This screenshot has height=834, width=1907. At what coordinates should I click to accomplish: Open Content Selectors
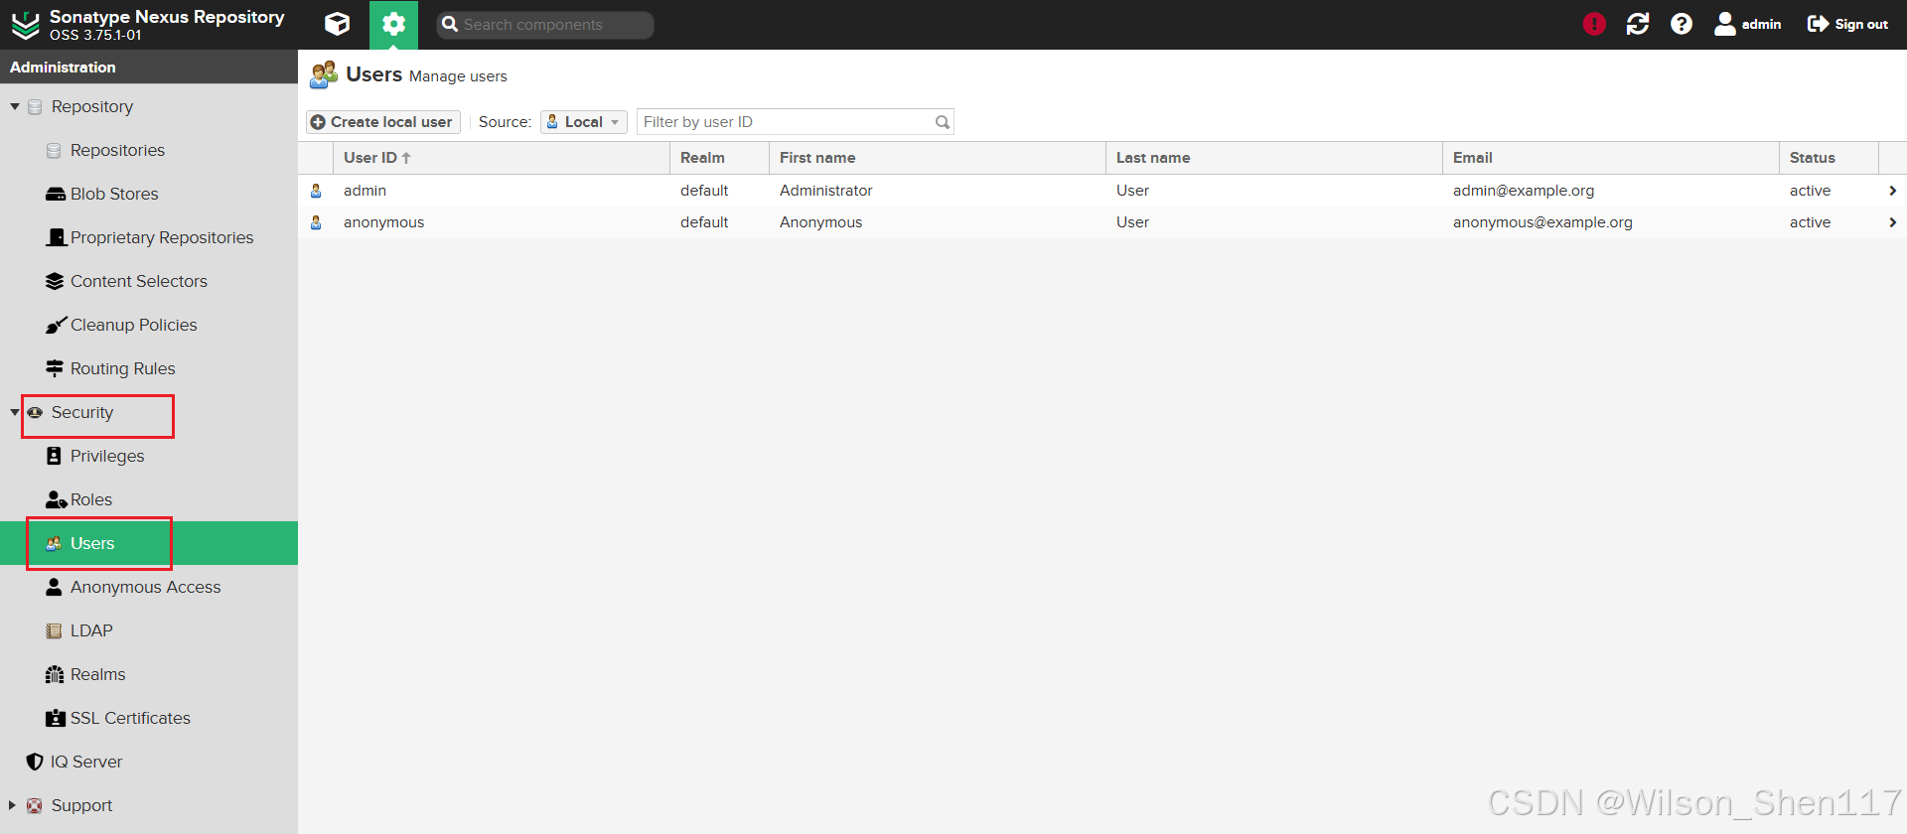139,281
